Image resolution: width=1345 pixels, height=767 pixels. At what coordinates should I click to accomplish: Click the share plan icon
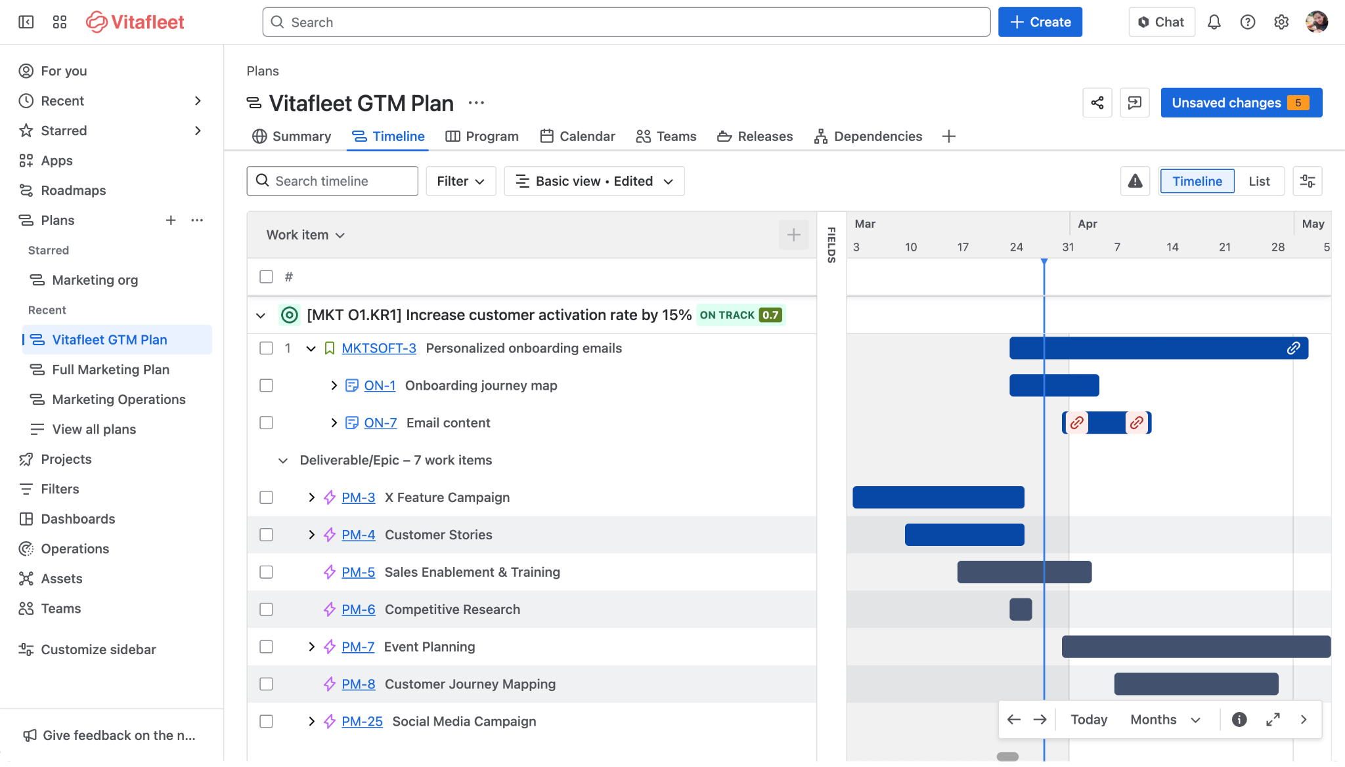tap(1097, 103)
